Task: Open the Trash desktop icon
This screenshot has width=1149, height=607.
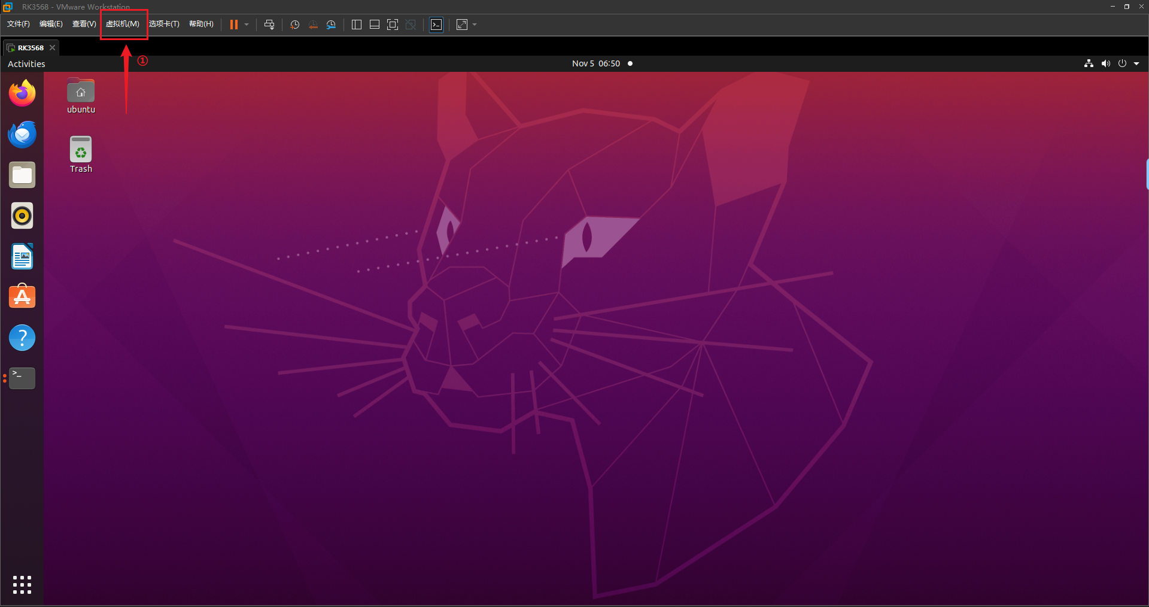Action: point(81,154)
